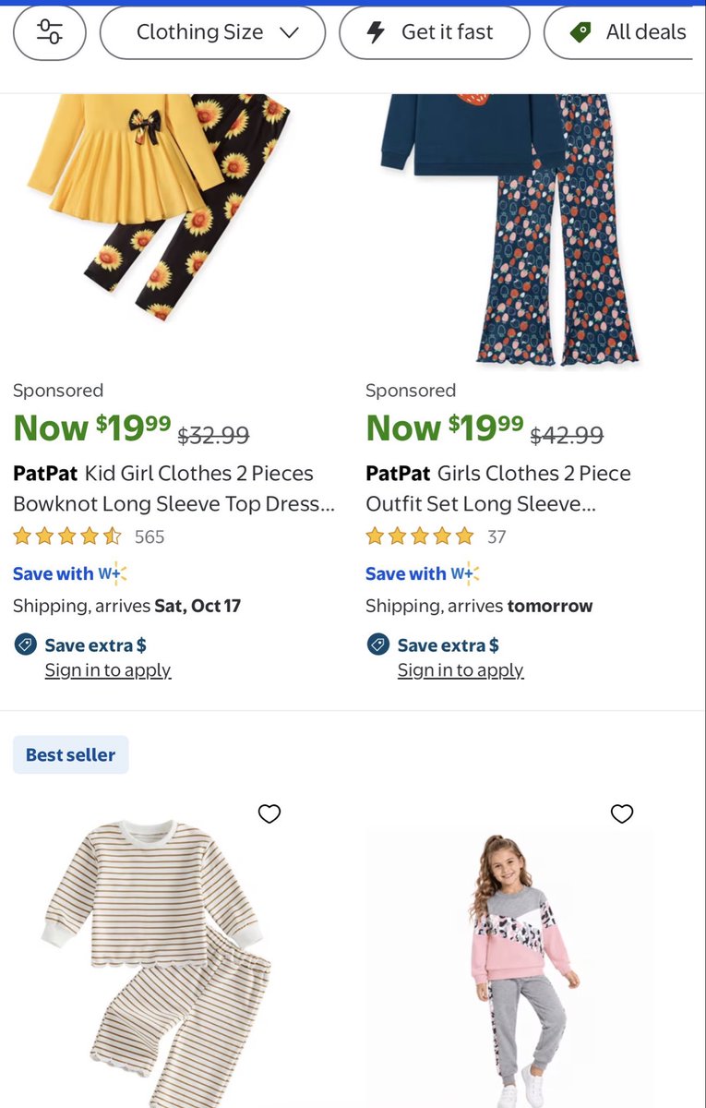Open the all filters sliders icon
Screen dimensions: 706x1108
50,32
